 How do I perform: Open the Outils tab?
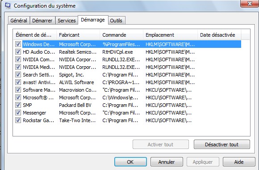(x=116, y=21)
